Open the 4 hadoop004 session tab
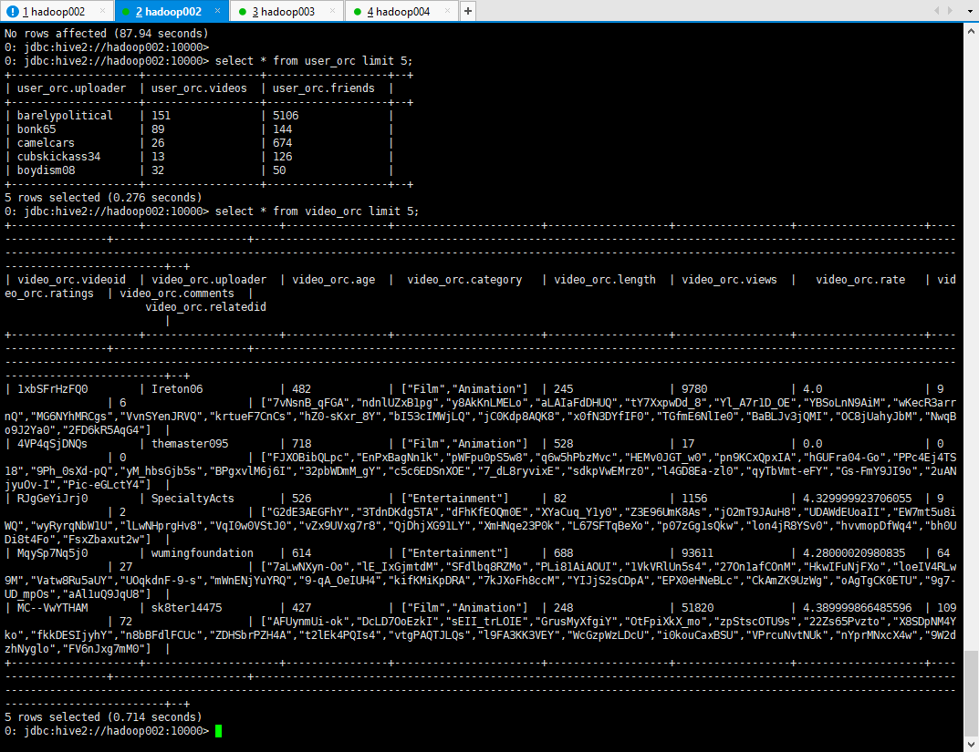Image resolution: width=979 pixels, height=752 pixels. [x=401, y=11]
